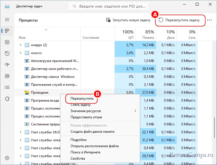Click icon of Автозагрузка приложений row
The image size is (217, 165).
click(x=27, y=61)
